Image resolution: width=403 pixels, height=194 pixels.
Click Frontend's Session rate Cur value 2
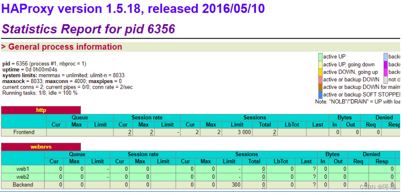(130, 132)
